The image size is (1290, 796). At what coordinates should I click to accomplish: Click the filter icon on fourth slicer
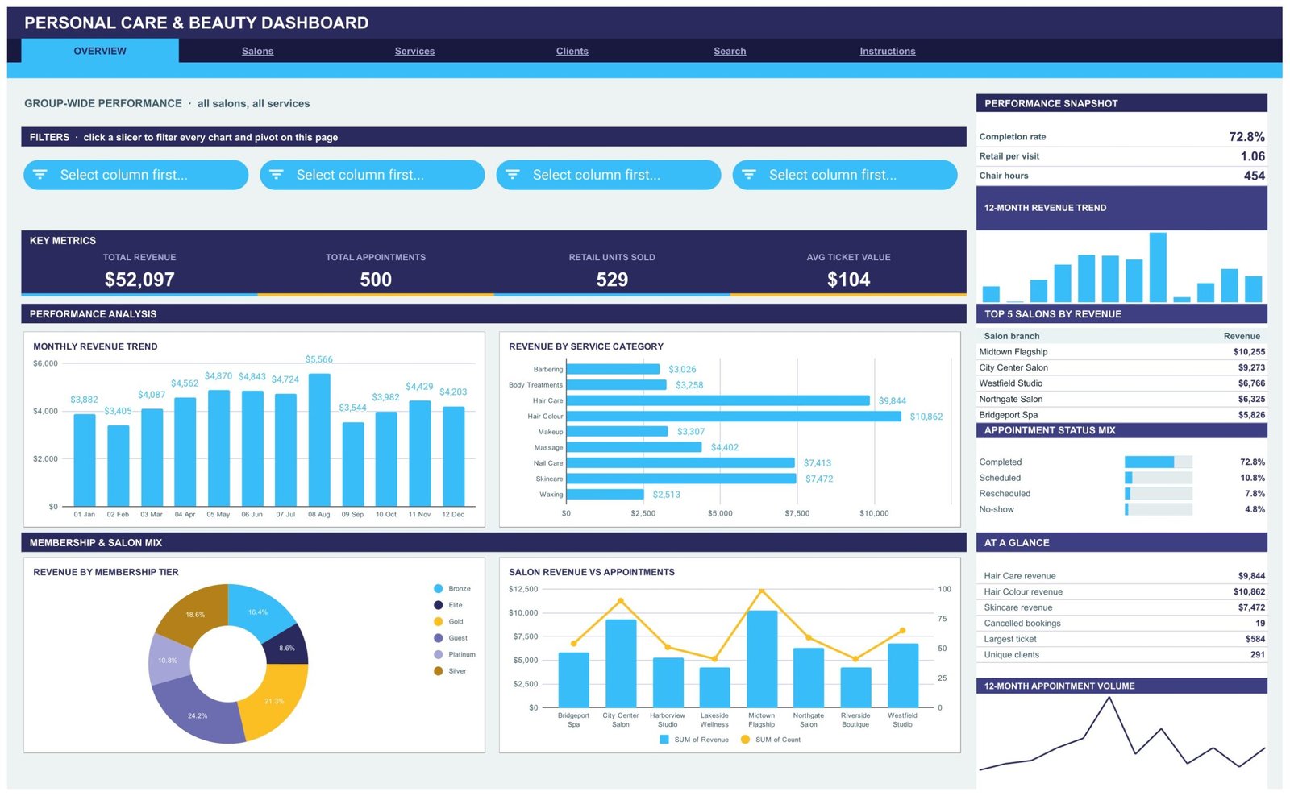tap(749, 175)
